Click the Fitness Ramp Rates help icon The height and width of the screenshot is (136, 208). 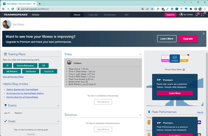[x=184, y=69]
